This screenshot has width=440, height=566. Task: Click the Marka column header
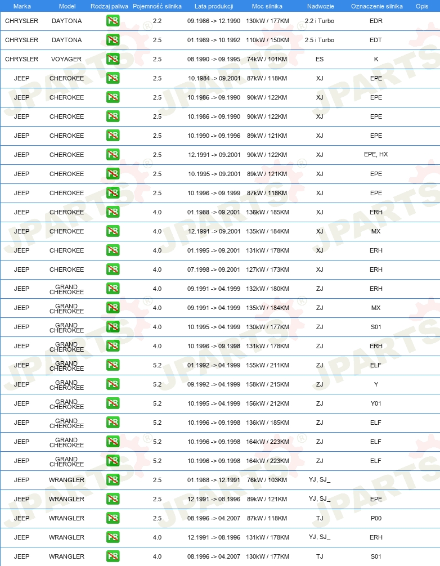pyautogui.click(x=22, y=6)
